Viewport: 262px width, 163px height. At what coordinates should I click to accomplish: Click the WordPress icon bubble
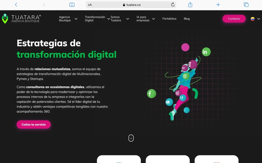(x=178, y=93)
